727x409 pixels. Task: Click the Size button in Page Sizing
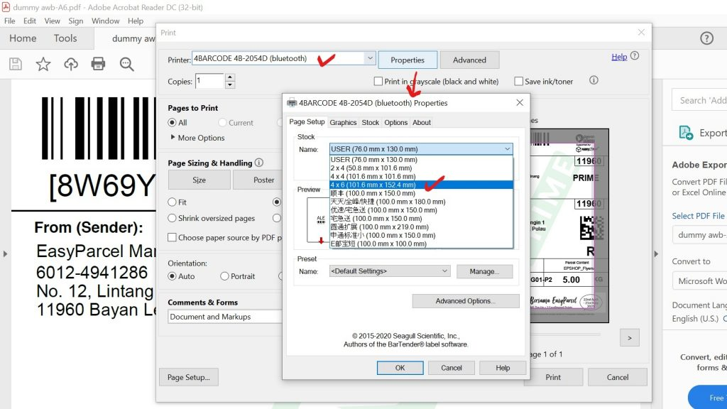click(x=199, y=180)
